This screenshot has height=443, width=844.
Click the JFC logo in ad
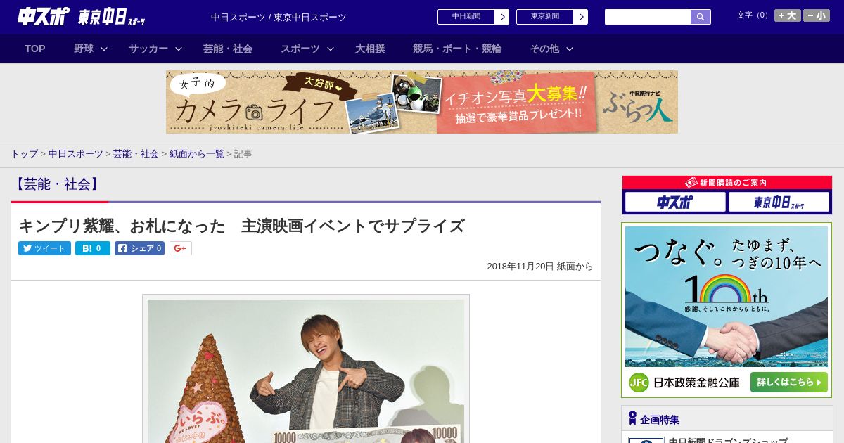pyautogui.click(x=639, y=383)
